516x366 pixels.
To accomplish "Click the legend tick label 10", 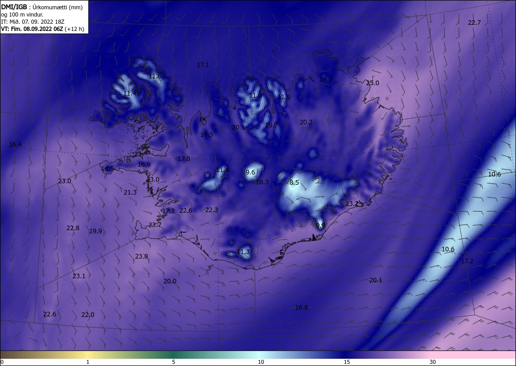I will click(261, 362).
